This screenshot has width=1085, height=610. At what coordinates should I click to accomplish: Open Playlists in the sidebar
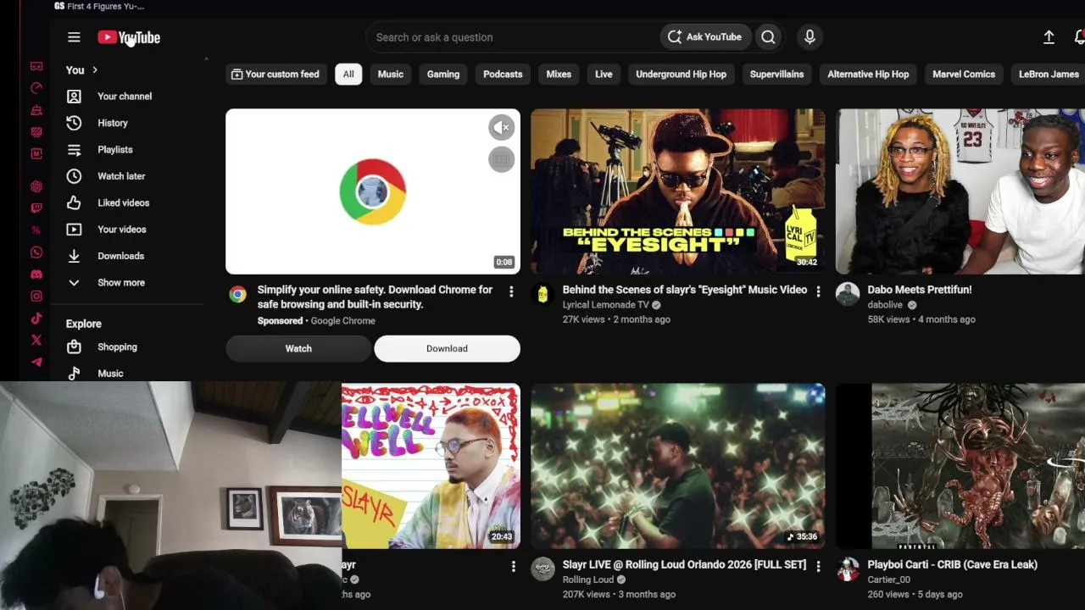click(115, 150)
